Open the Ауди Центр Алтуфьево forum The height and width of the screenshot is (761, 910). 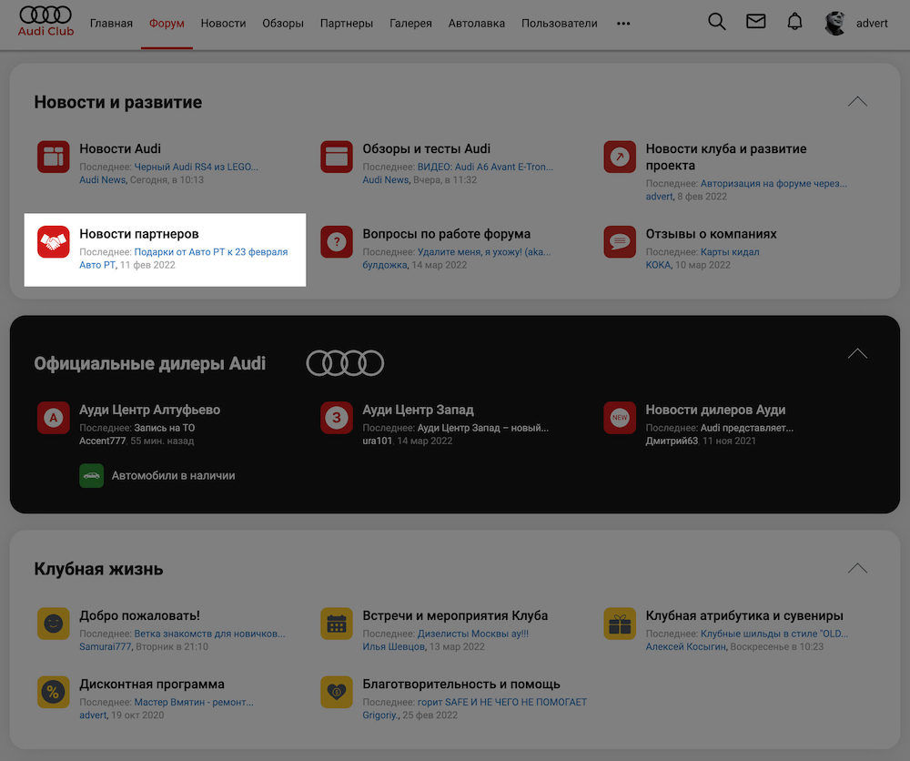point(150,410)
